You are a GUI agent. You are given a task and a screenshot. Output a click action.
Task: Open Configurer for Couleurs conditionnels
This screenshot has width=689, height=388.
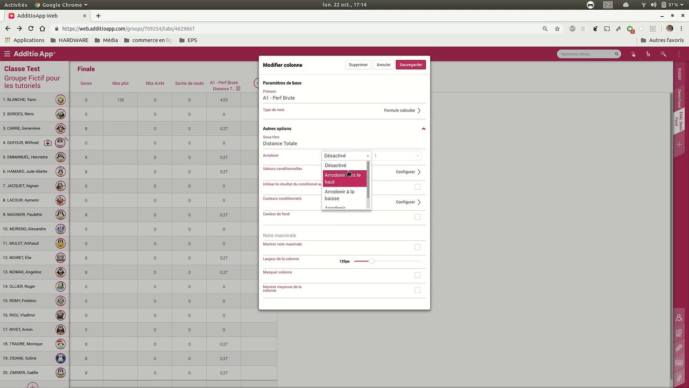[409, 202]
